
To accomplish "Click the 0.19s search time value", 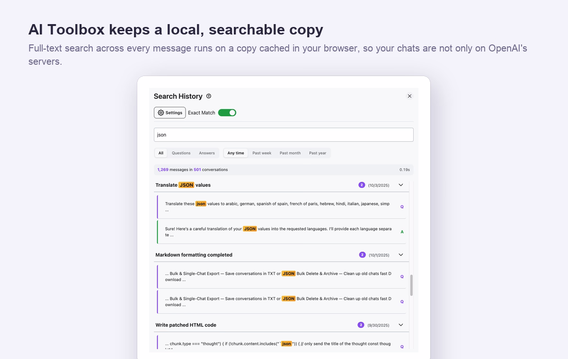I will point(404,170).
